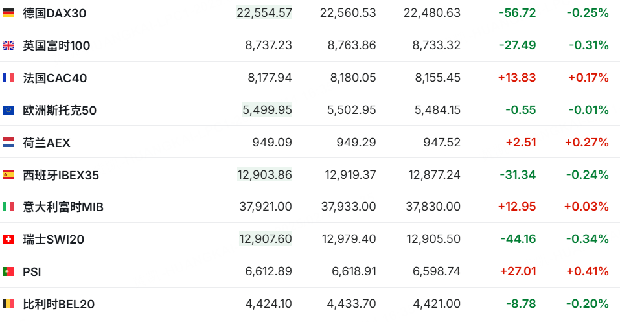Open the 德国DAX30 index link
Screen dimensions: 620x322
[x=54, y=13]
